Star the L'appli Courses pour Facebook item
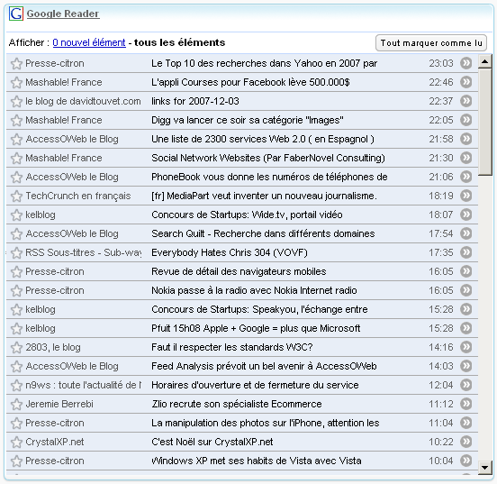Viewport: 497px width, 484px height. (16, 83)
